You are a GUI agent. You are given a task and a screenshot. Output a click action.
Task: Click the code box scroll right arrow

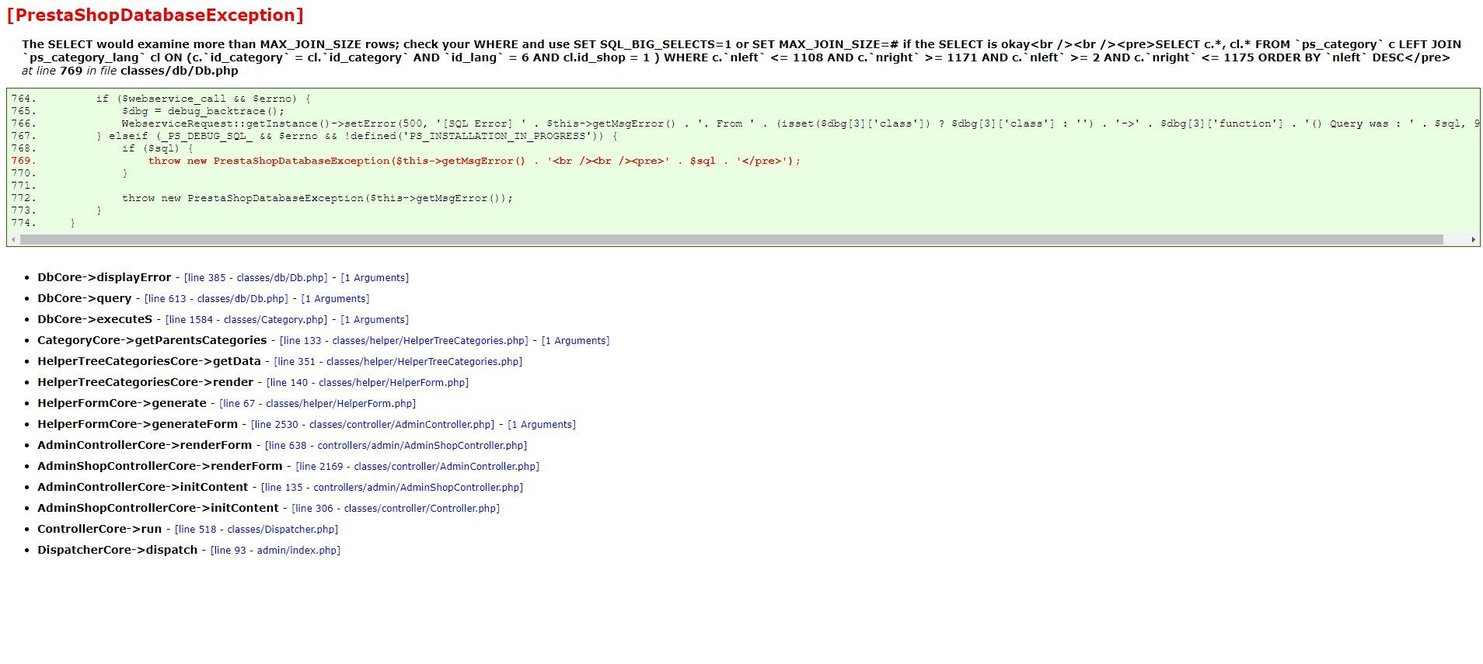[1473, 240]
